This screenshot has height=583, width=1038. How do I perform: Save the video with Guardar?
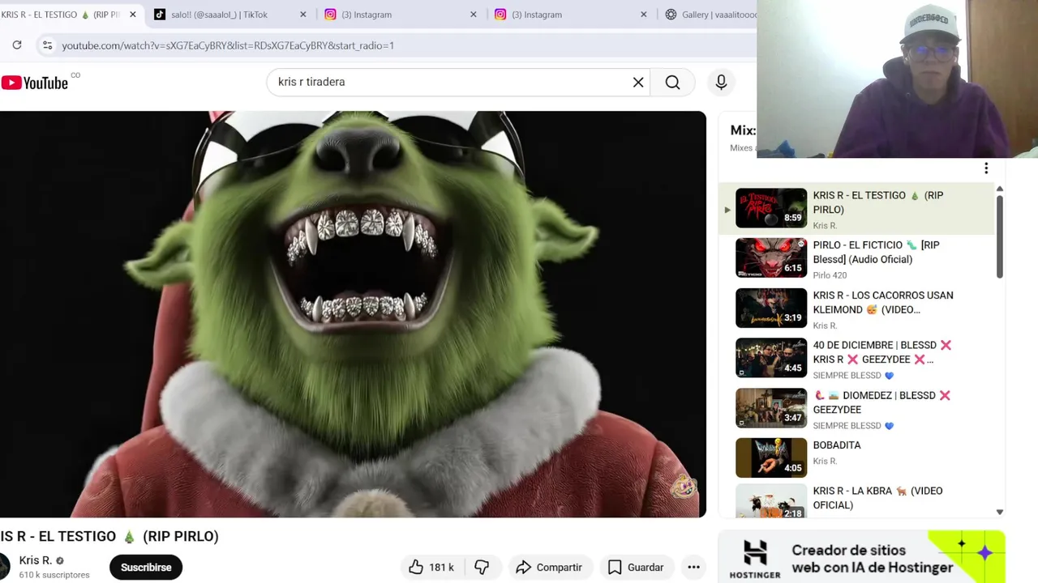pos(636,567)
